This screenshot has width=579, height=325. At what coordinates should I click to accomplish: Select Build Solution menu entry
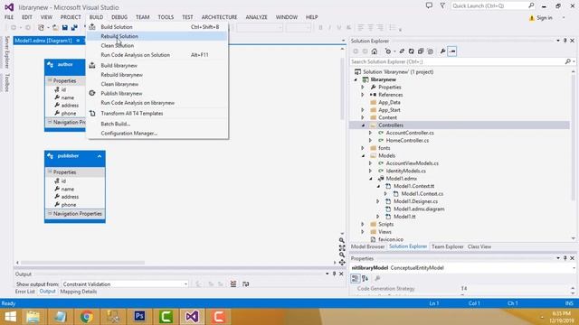click(x=157, y=27)
